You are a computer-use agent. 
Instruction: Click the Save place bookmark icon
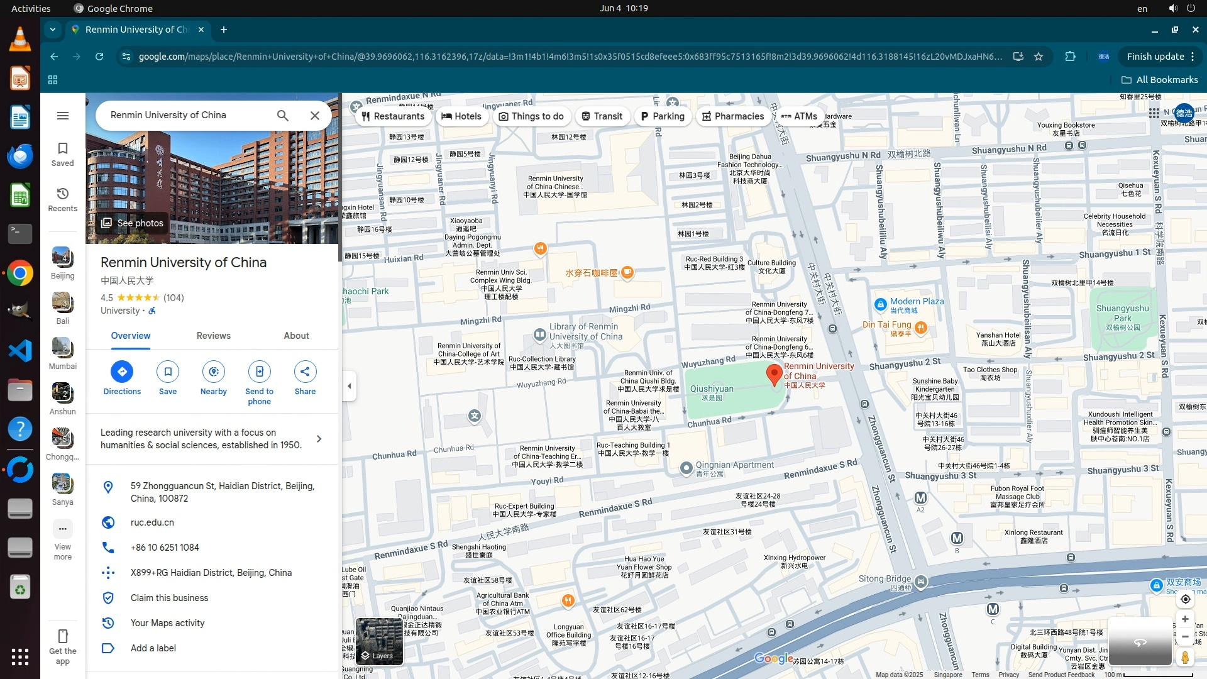point(168,372)
